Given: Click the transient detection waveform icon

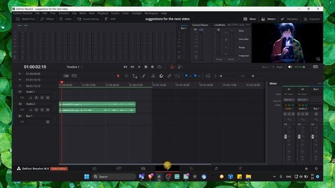Looking at the screenshot, I should point(208,76).
